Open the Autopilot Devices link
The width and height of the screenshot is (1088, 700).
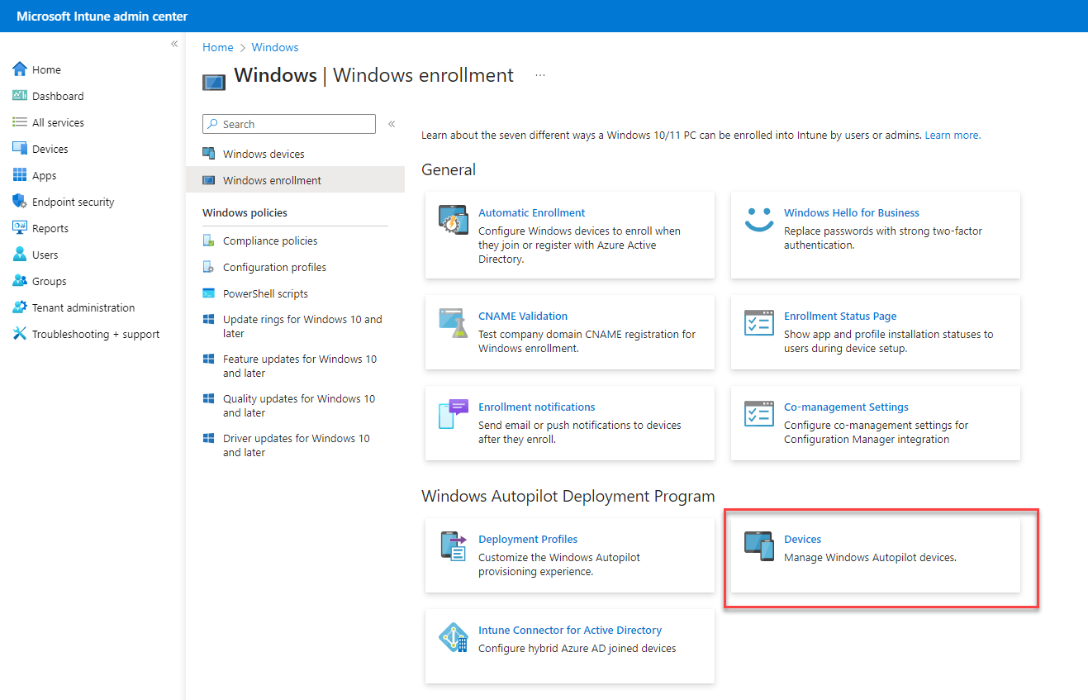802,539
